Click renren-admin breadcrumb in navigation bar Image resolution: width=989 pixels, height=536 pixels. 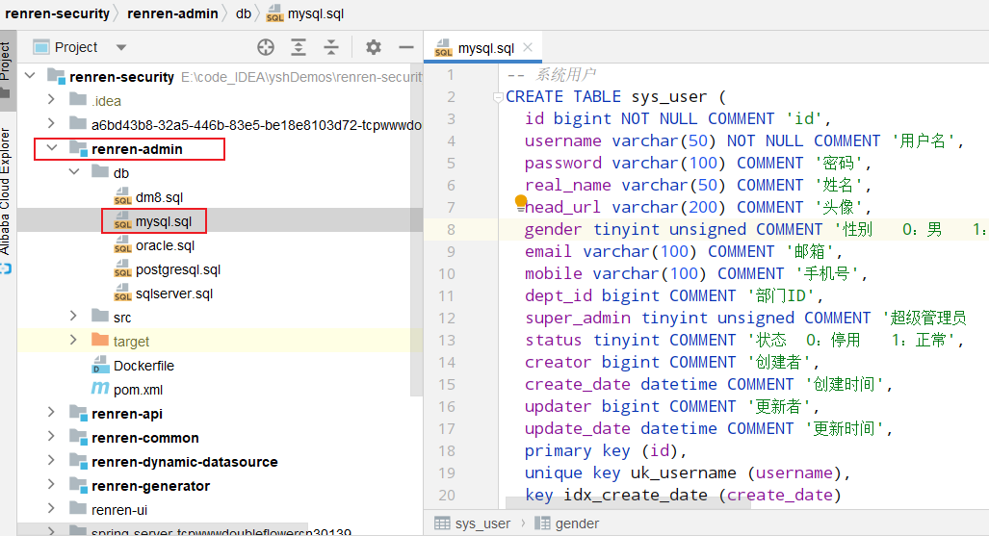click(x=172, y=13)
